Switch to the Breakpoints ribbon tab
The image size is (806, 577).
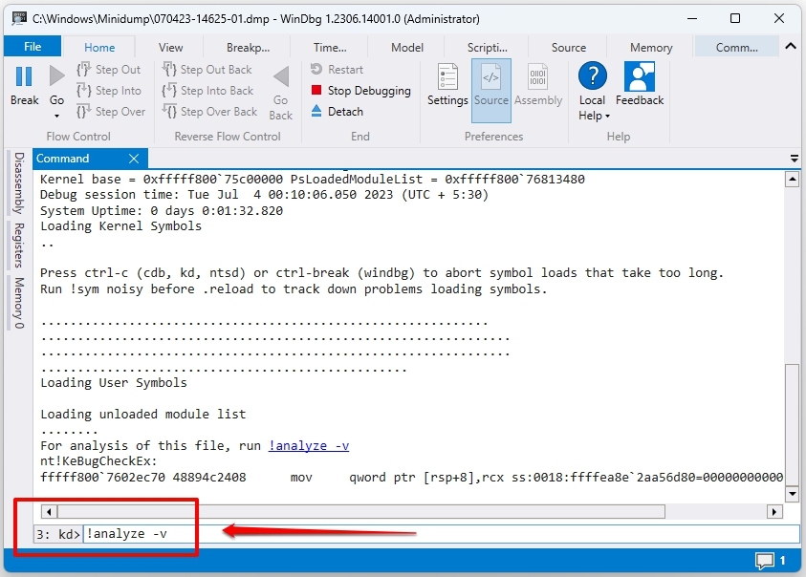pos(248,47)
